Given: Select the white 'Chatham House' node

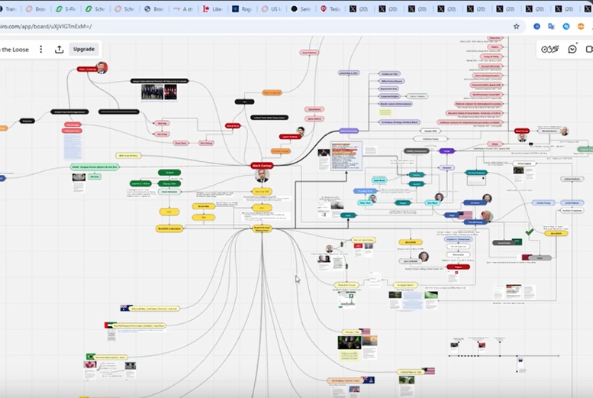Looking at the screenshot, I should click(430, 139).
